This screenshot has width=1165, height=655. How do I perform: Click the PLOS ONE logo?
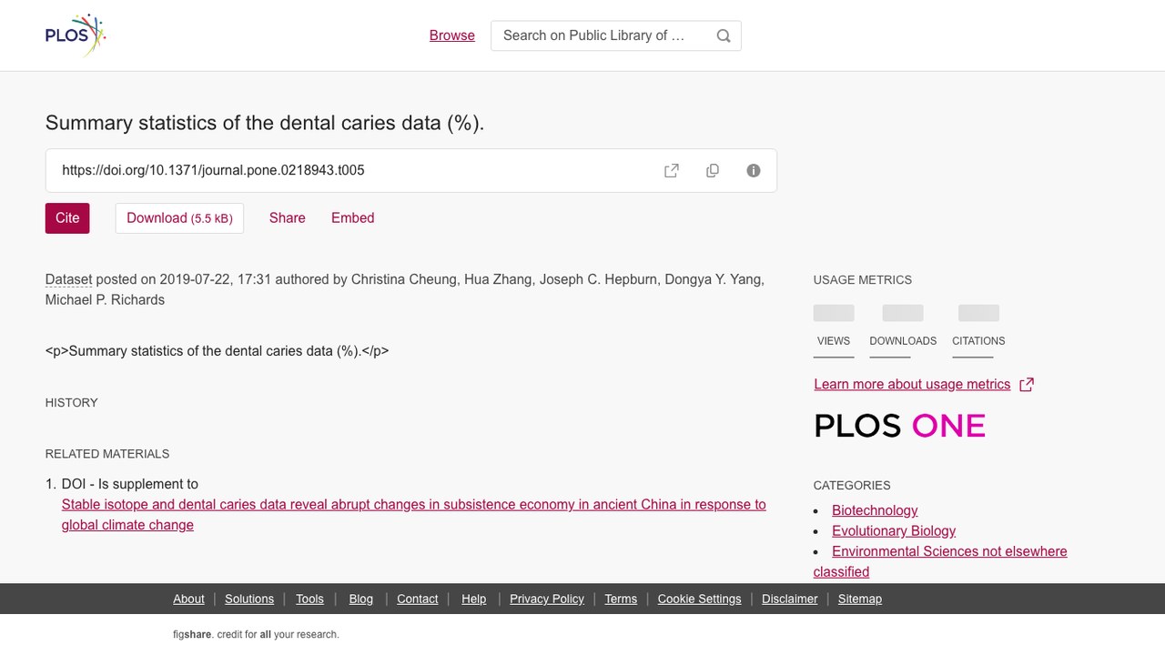(899, 426)
